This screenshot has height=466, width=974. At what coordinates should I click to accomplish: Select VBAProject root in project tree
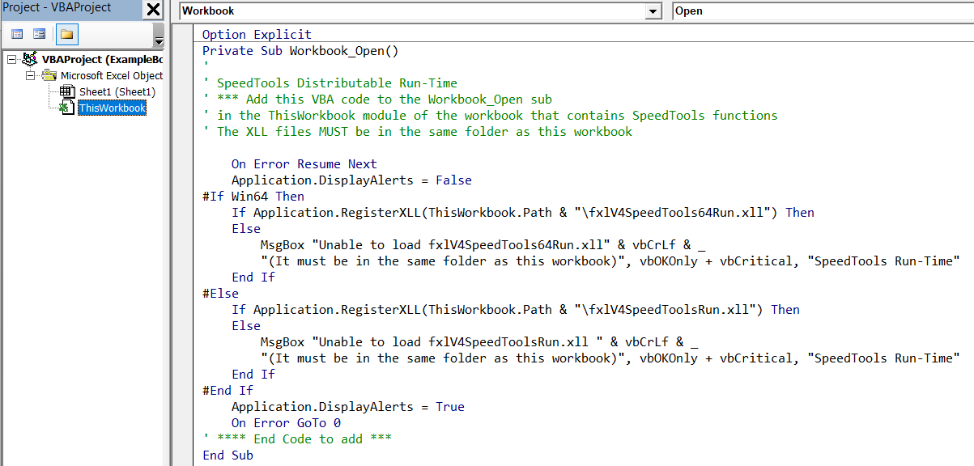pos(100,60)
